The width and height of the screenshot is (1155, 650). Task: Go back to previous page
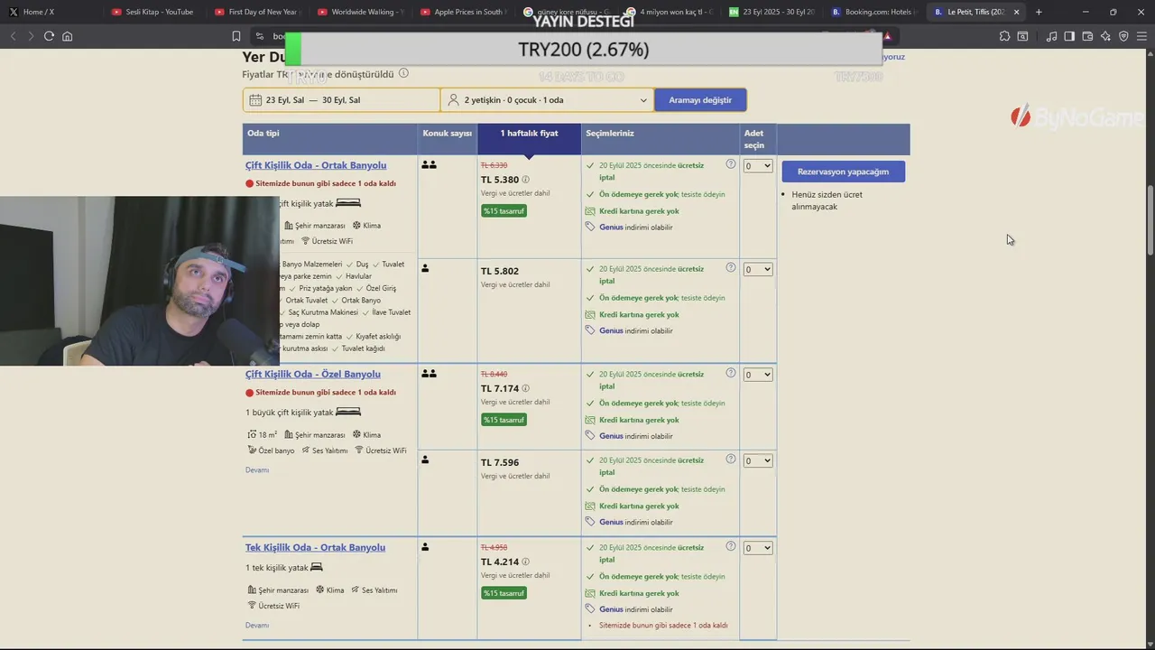tap(13, 36)
